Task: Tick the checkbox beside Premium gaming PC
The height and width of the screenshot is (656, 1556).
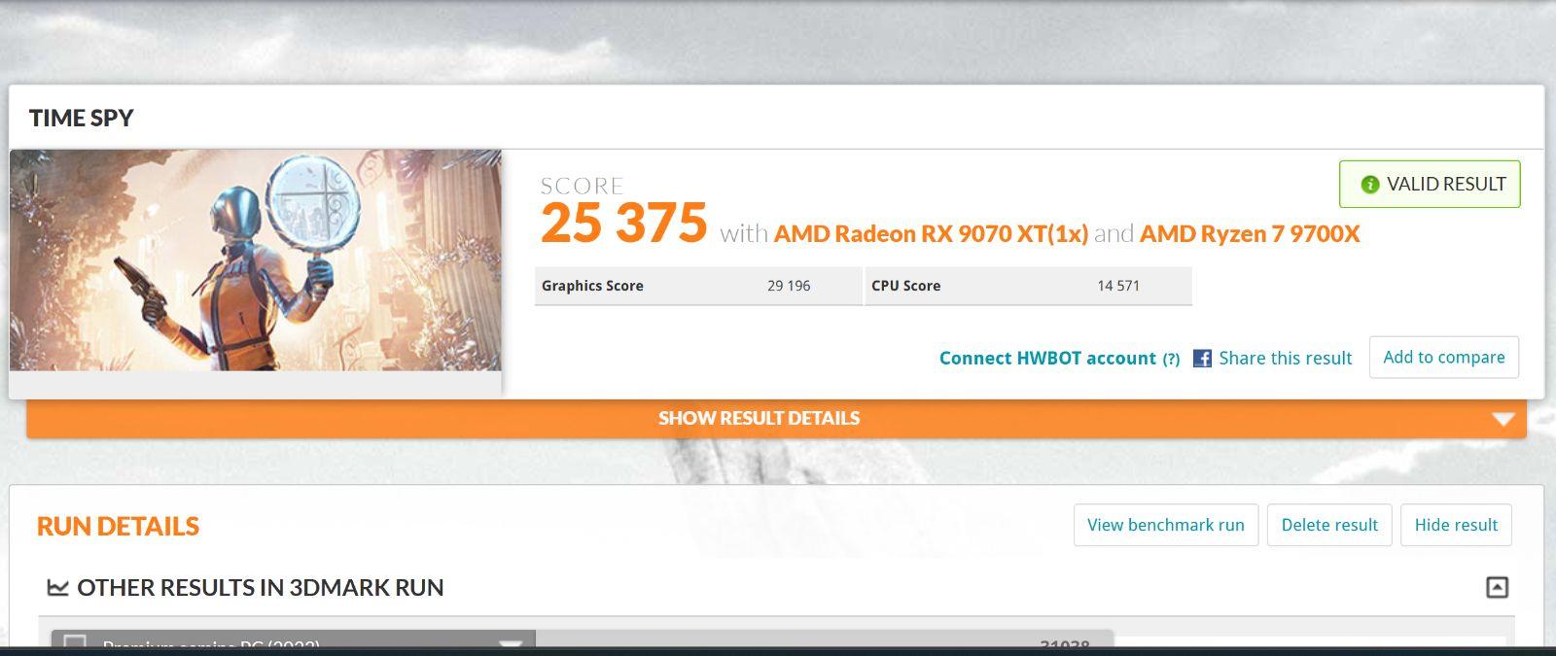Action: [x=75, y=643]
